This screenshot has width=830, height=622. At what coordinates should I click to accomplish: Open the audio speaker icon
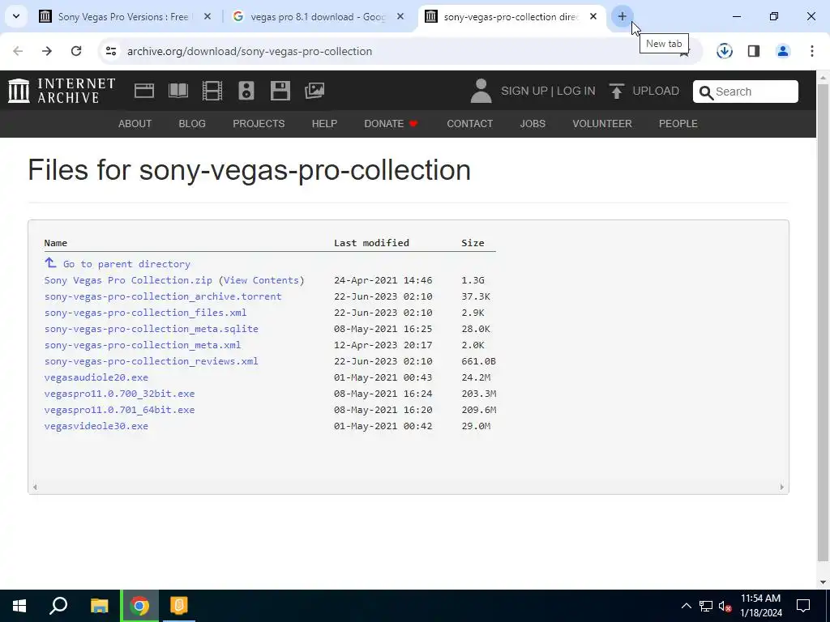(x=246, y=91)
